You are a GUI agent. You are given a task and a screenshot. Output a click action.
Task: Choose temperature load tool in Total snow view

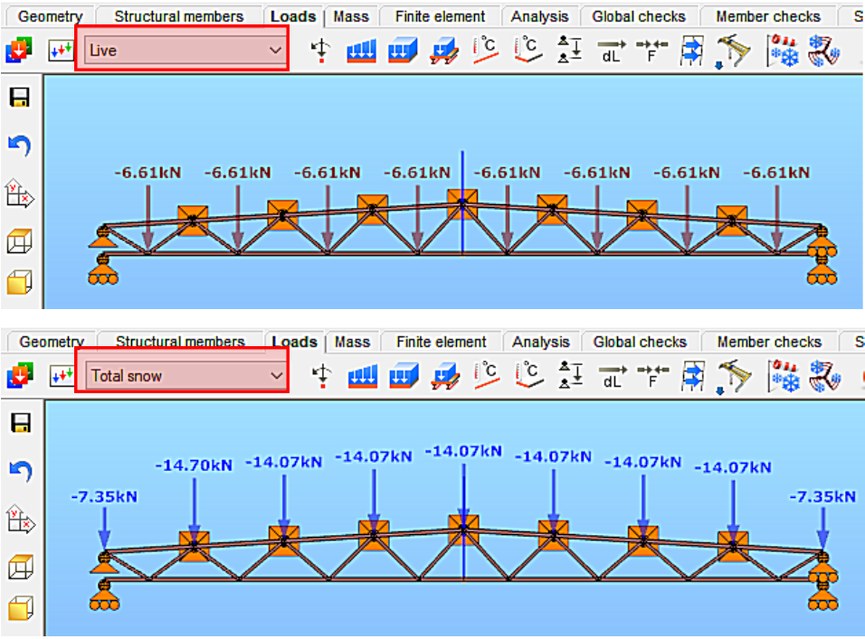487,375
